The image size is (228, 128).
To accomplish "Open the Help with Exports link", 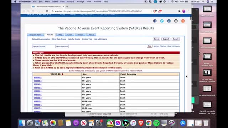I will [x=100, y=39].
